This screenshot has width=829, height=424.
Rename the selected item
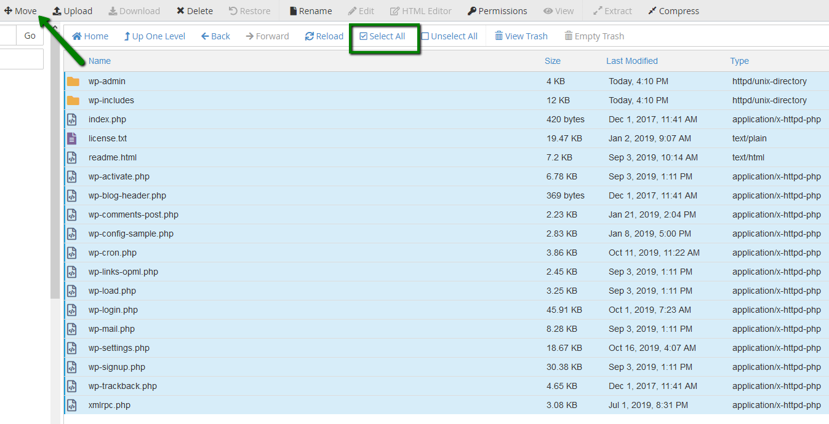(310, 11)
